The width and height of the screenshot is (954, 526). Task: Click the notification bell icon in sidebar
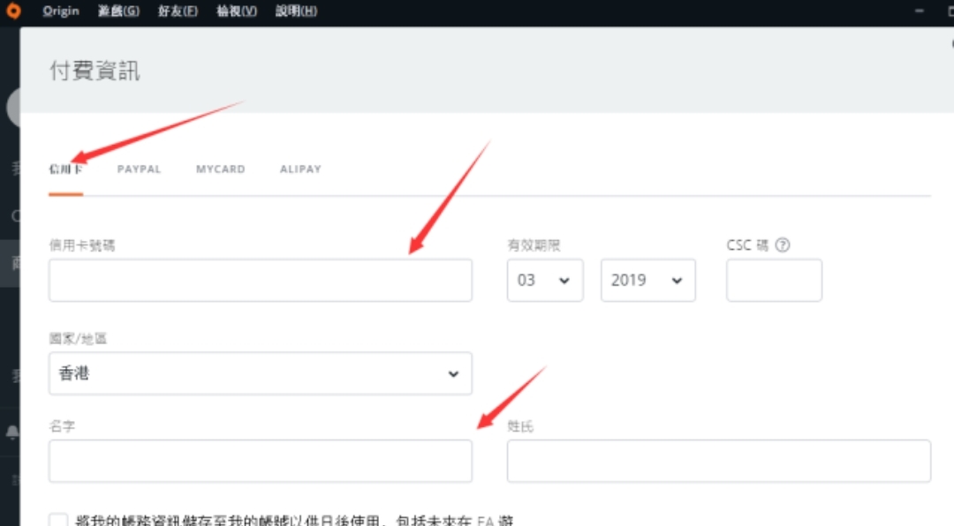(x=12, y=432)
